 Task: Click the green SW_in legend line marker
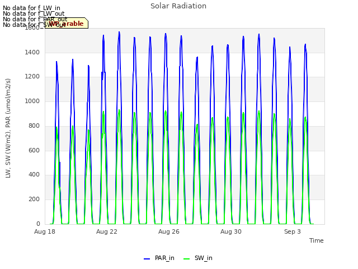(x=186, y=259)
